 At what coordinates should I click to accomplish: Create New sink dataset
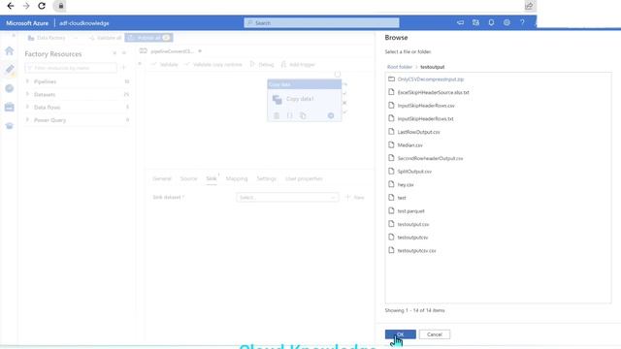[x=355, y=197]
